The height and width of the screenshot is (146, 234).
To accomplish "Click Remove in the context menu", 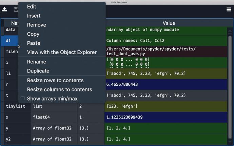I will [x=36, y=25].
